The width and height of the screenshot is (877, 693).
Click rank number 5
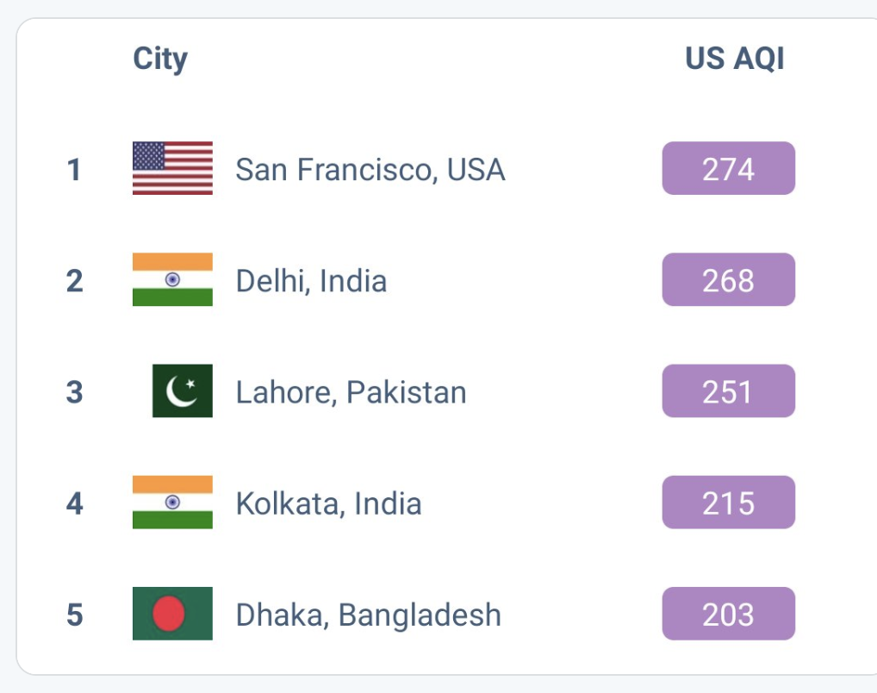(x=74, y=615)
